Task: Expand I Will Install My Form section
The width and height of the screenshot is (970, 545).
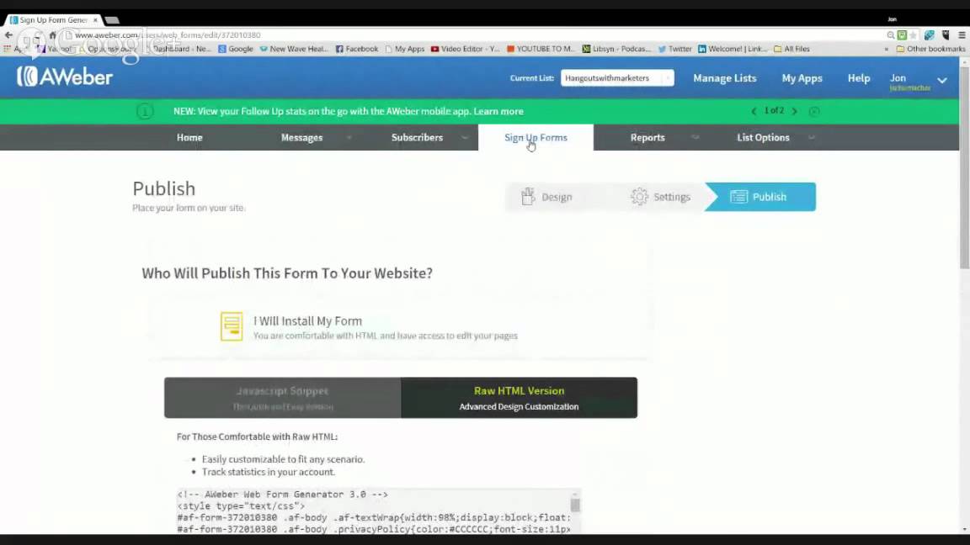Action: [399, 327]
